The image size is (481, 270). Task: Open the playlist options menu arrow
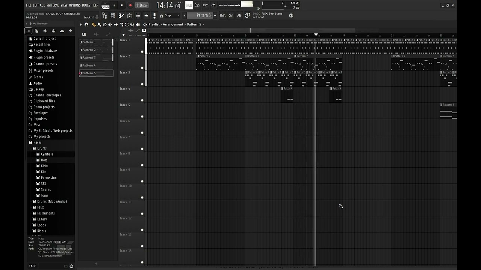point(81,24)
